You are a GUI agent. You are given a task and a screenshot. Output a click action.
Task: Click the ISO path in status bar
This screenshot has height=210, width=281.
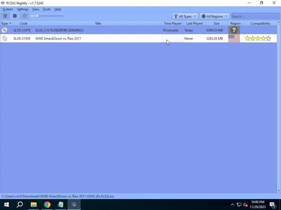[58, 196]
